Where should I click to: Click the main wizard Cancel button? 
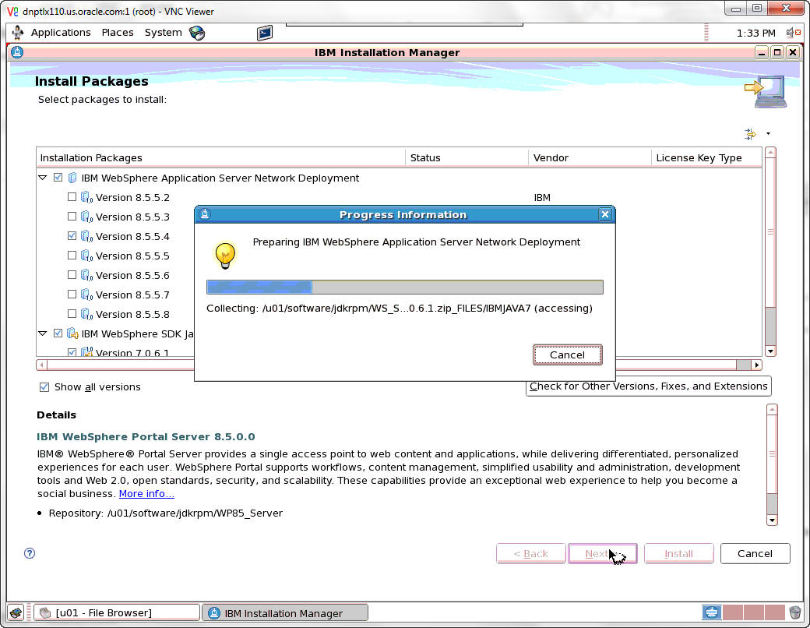click(x=755, y=553)
